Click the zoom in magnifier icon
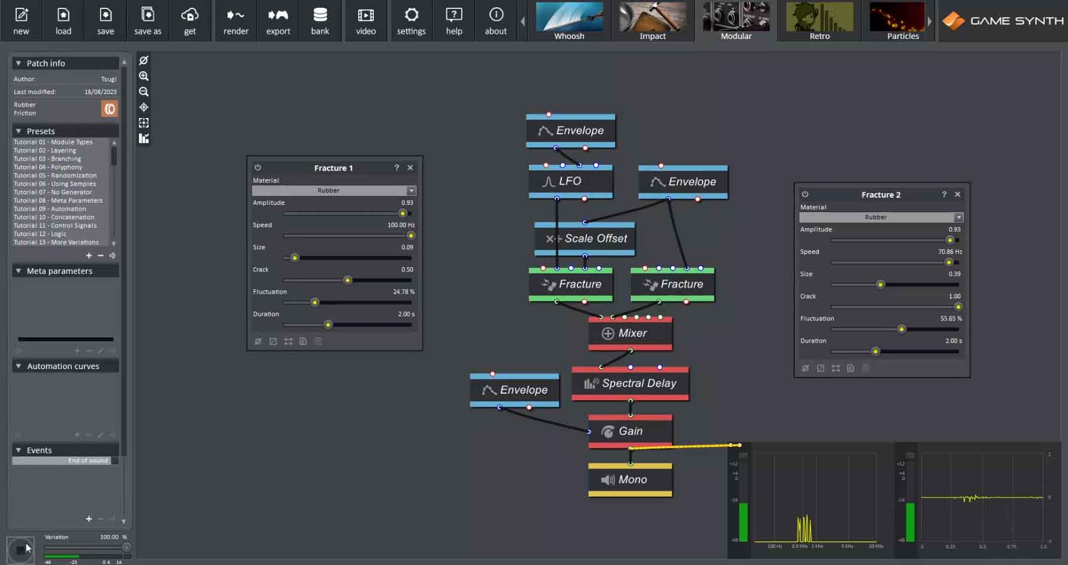This screenshot has height=565, width=1068. tap(144, 76)
